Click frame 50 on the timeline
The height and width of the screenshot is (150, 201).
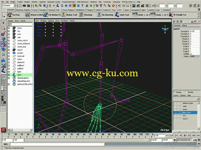(x=66, y=136)
